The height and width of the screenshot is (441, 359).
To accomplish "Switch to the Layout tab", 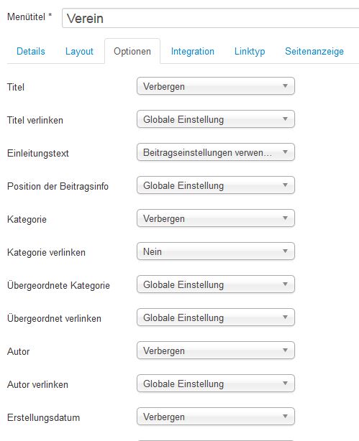I will coord(79,52).
